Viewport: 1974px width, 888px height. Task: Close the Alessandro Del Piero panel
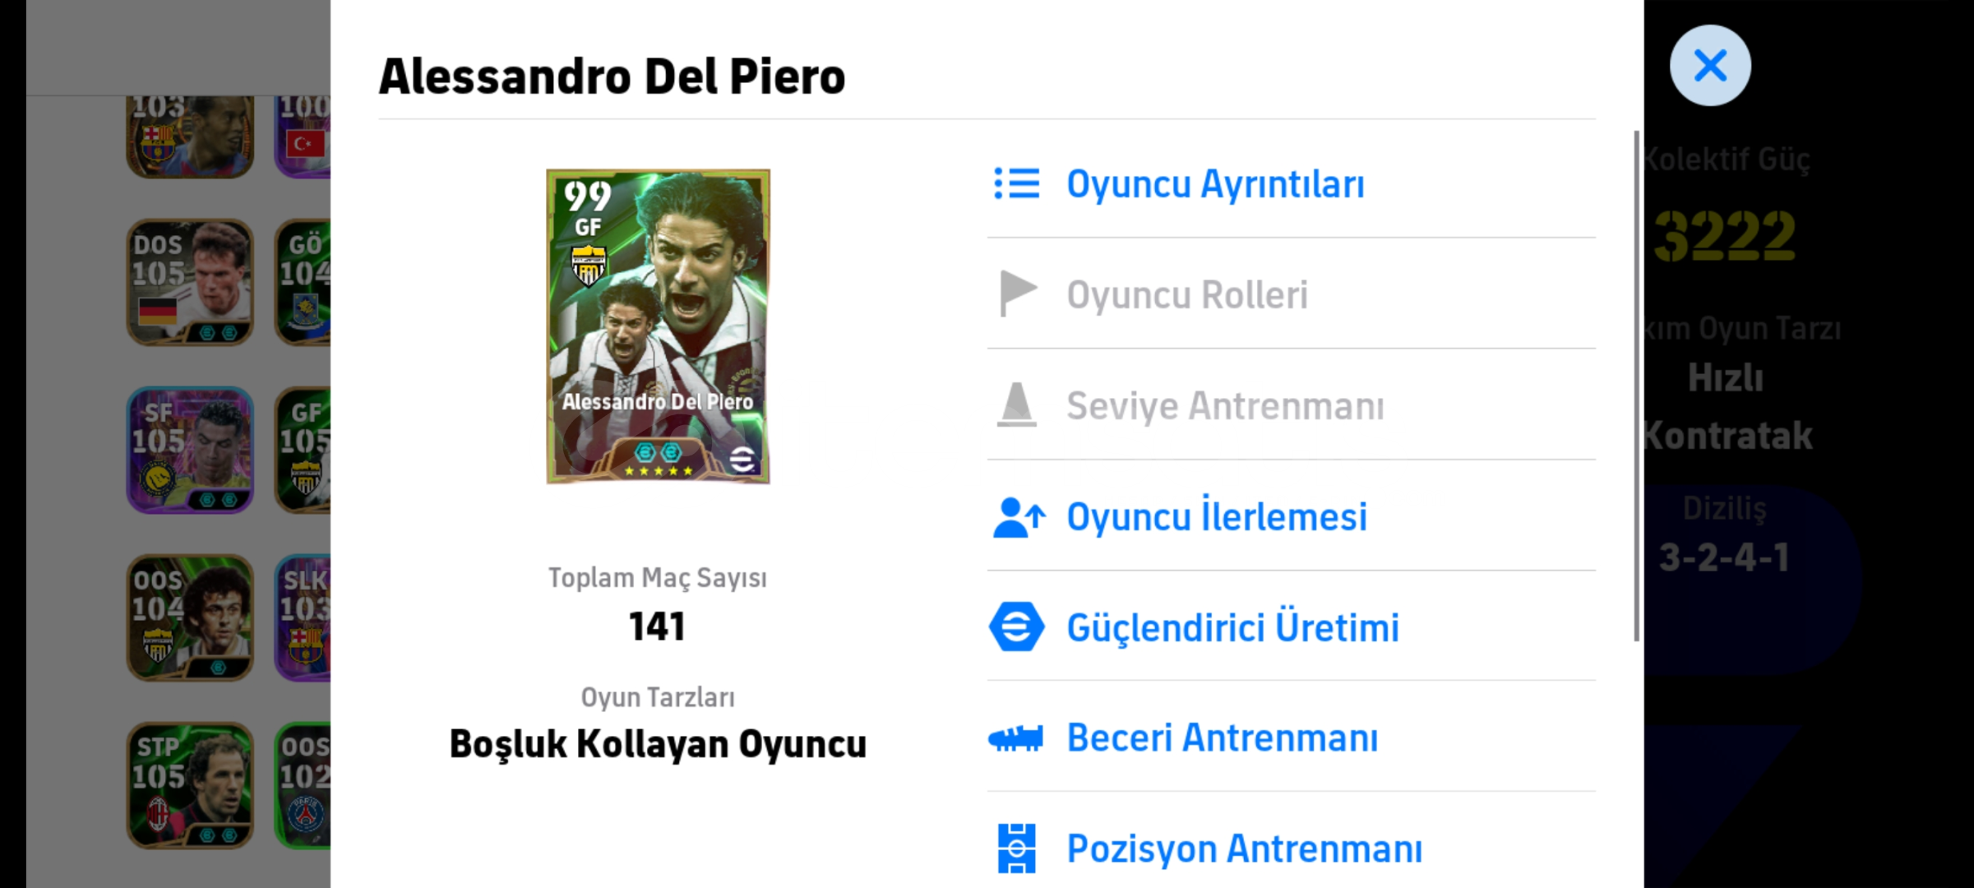click(1710, 66)
